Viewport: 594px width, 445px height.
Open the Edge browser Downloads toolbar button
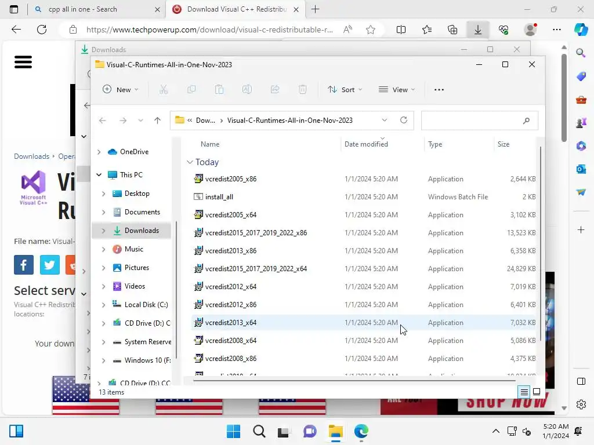point(478,30)
